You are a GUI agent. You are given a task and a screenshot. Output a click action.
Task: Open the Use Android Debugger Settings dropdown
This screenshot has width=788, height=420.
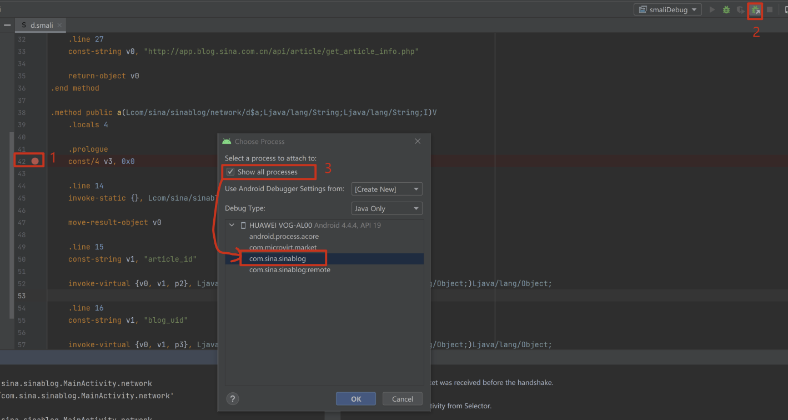pos(387,189)
